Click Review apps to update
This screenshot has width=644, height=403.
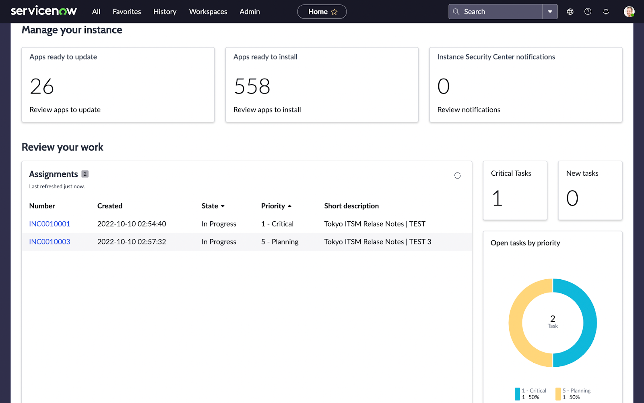[65, 110]
